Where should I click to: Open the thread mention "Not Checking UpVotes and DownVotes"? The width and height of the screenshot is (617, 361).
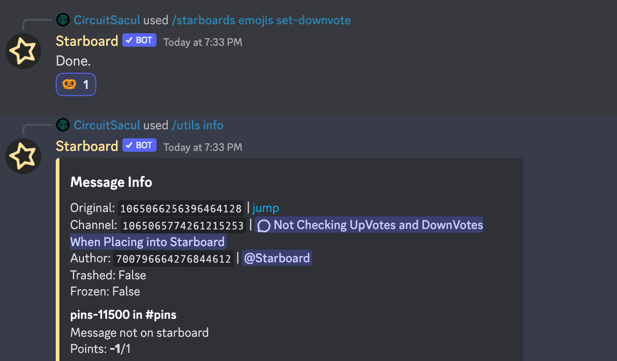pos(277,233)
